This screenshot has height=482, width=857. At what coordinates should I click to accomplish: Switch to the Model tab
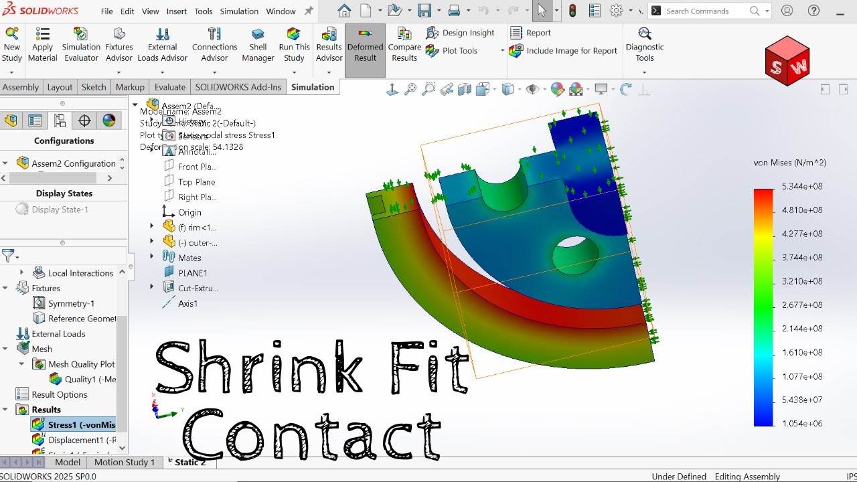(x=68, y=462)
